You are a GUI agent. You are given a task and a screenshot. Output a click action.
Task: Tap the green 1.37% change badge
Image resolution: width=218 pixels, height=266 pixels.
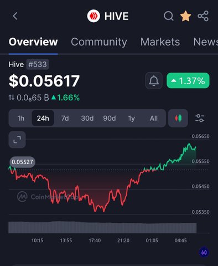click(188, 81)
